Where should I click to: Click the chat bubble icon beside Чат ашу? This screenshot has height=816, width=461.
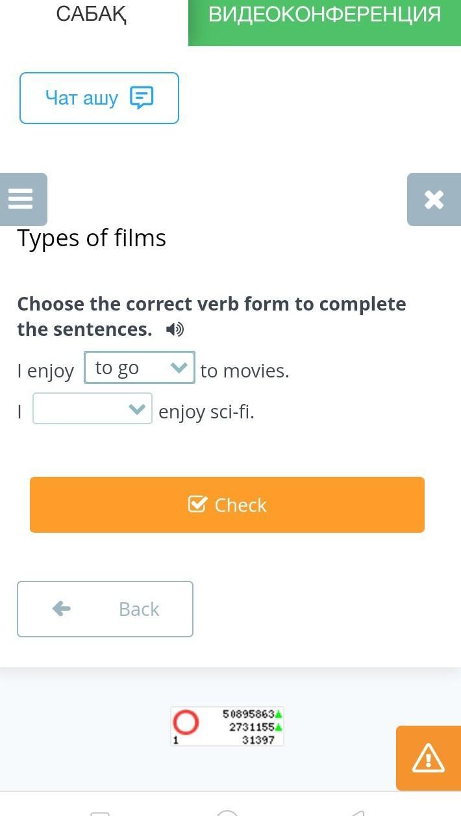click(x=142, y=98)
